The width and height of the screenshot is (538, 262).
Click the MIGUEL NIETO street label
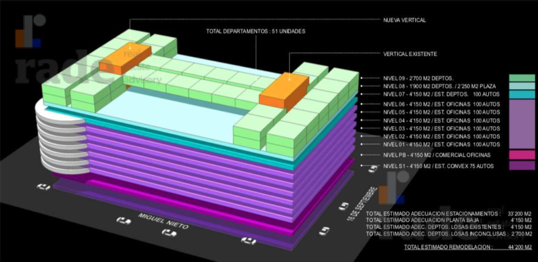coord(163,221)
